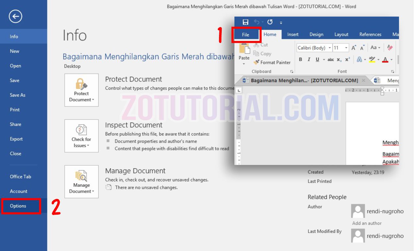Switch to the Home ribbon tab
This screenshot has width=415, height=251.
[x=270, y=34]
